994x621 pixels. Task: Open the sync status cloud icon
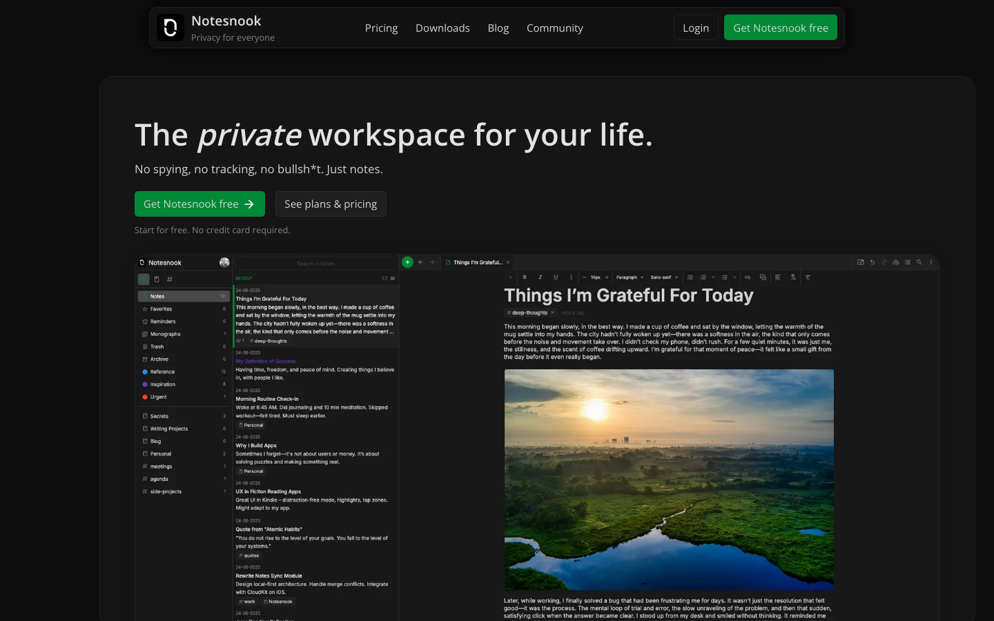pos(896,262)
